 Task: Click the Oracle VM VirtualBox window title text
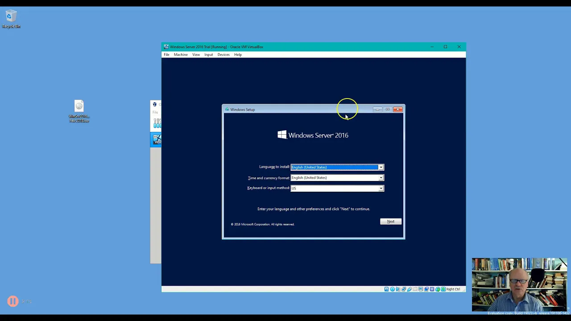(216, 47)
